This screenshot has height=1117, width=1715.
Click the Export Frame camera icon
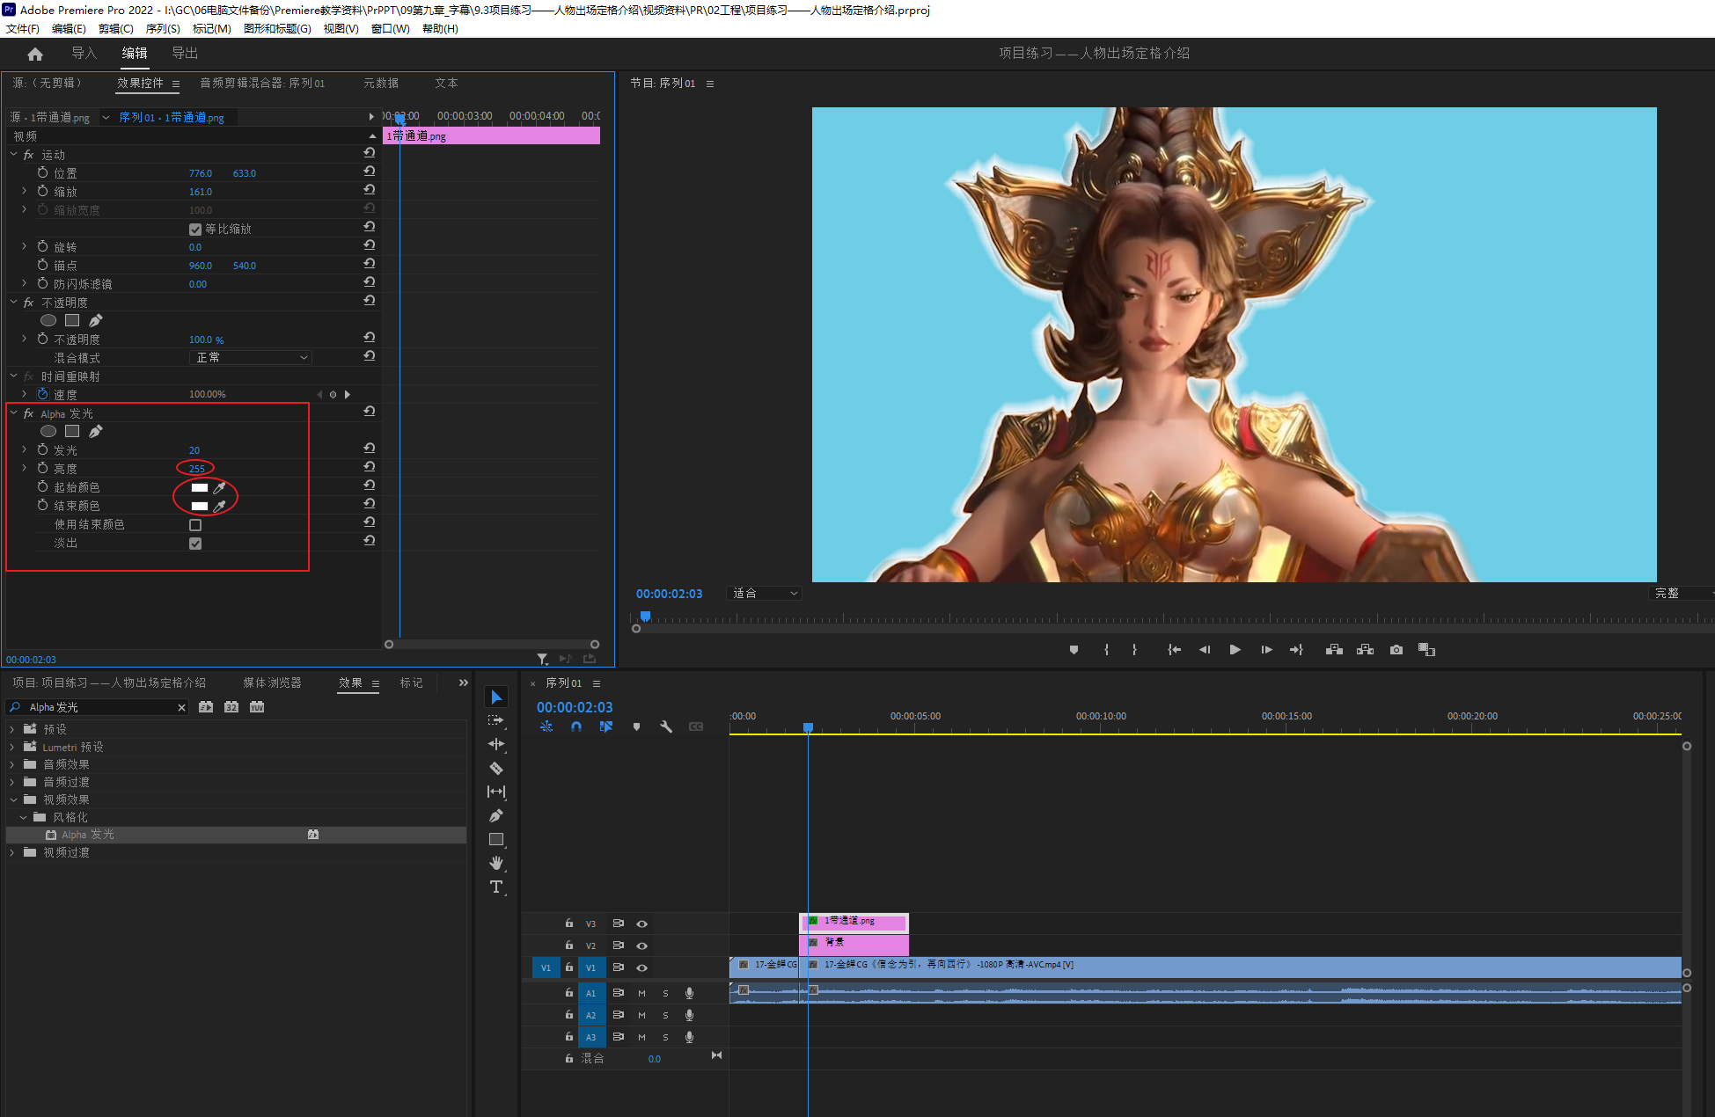[x=1396, y=650]
